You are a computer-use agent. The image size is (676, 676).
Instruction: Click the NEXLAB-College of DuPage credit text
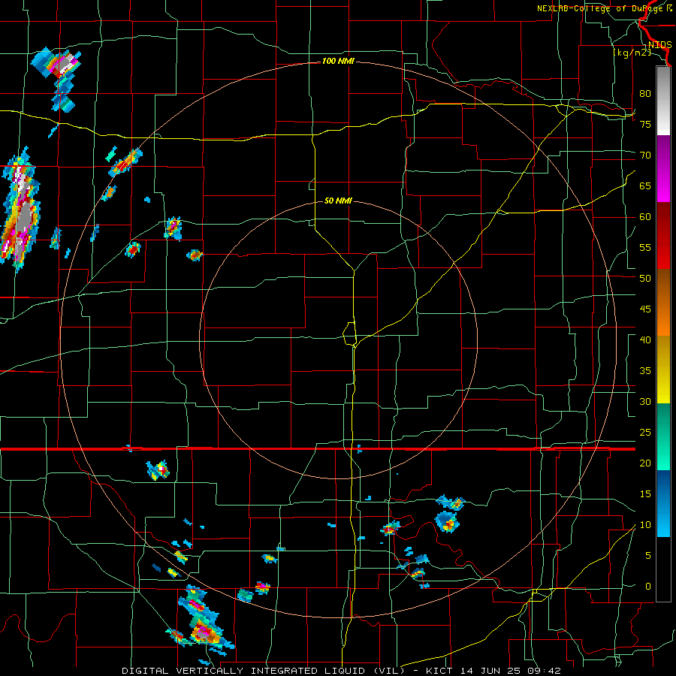[605, 8]
